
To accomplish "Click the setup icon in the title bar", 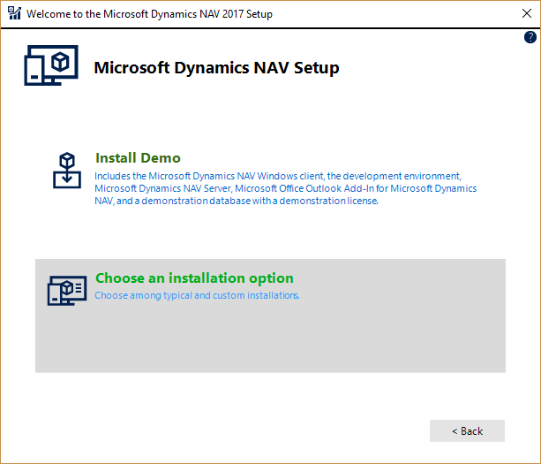I will click(13, 13).
